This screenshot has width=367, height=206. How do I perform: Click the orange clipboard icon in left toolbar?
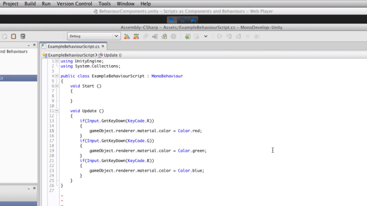pyautogui.click(x=14, y=37)
